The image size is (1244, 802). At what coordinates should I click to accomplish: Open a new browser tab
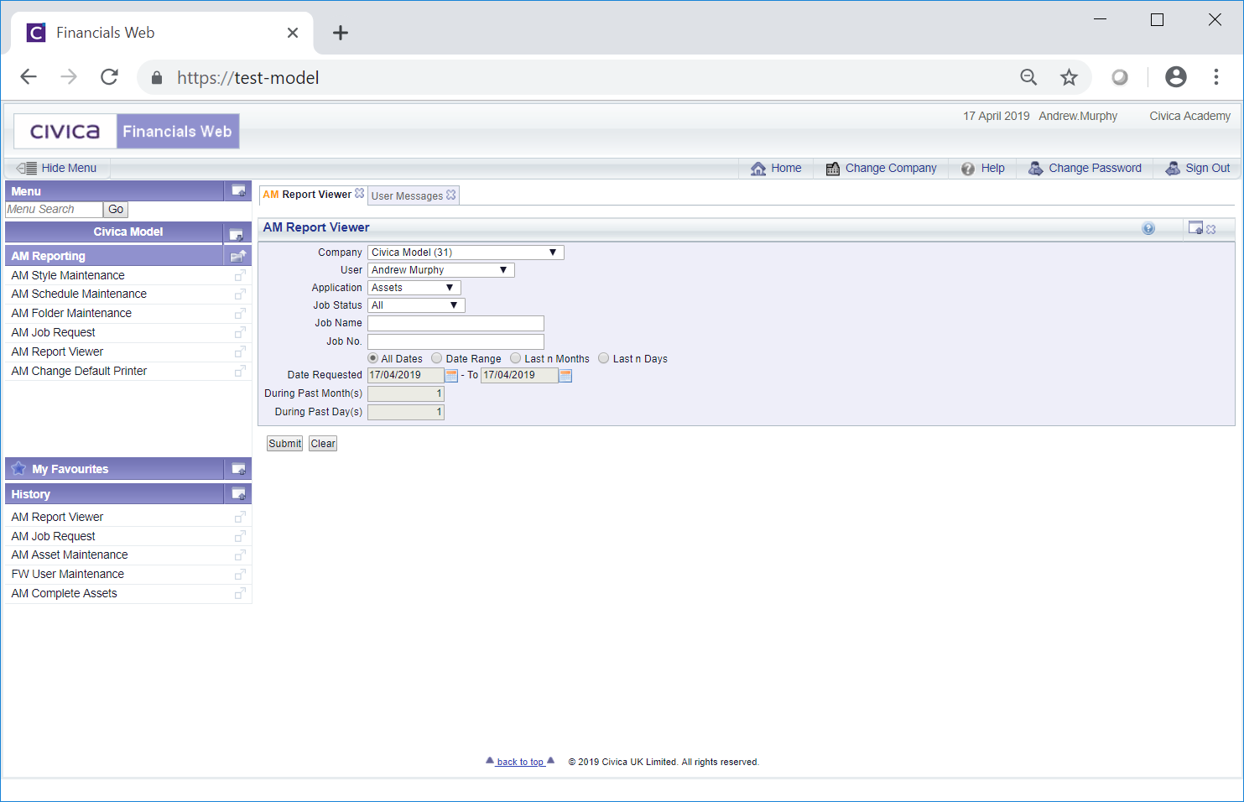[x=340, y=33]
